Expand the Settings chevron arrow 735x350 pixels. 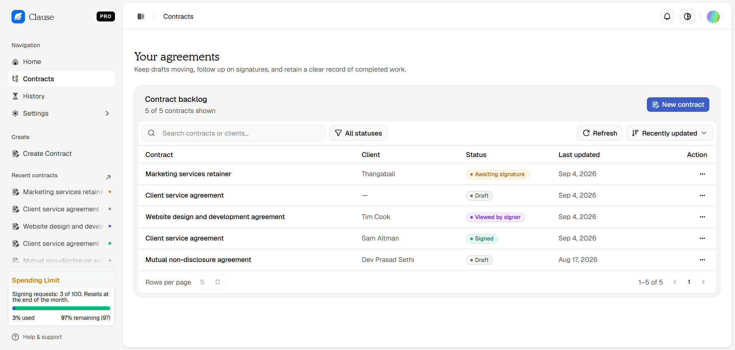(107, 113)
